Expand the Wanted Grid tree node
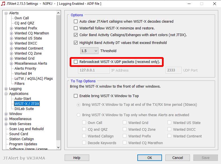 tap(11, 58)
